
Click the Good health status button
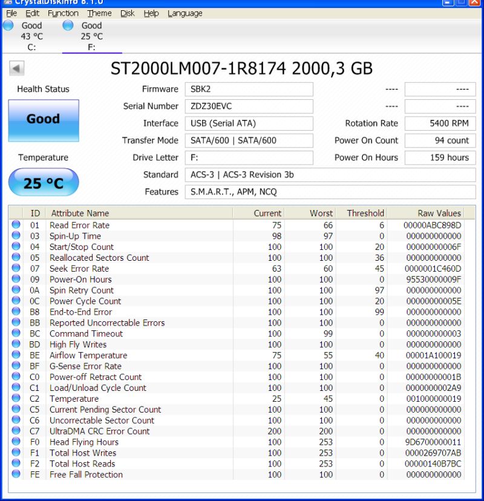[43, 120]
